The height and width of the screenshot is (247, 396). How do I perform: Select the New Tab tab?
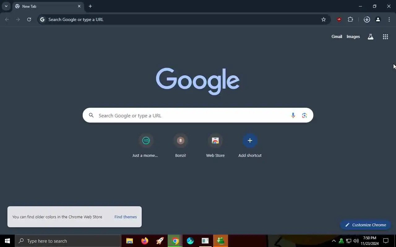(48, 6)
